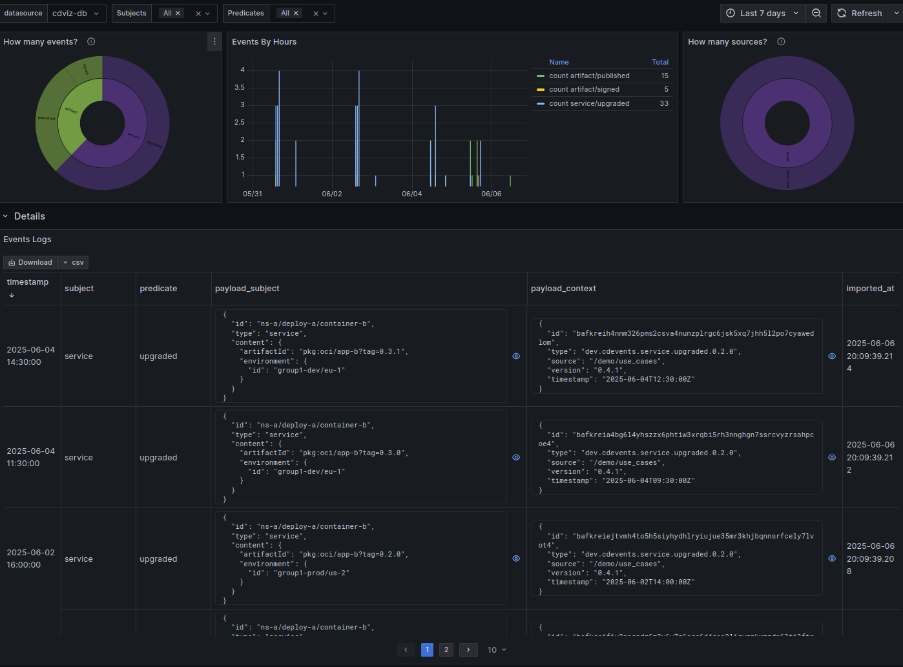Toggle the 'count artifact/signed' legend series

pyautogui.click(x=585, y=89)
